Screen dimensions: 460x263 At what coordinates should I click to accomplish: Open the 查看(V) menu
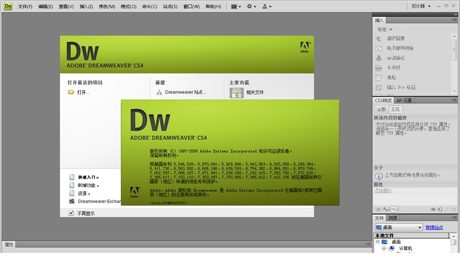pos(66,7)
